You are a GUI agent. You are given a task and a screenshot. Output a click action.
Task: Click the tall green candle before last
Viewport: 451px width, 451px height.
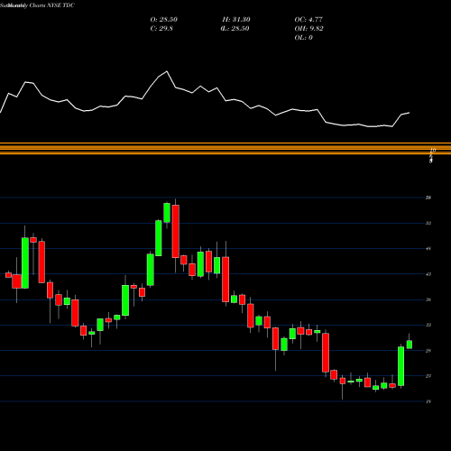click(400, 366)
